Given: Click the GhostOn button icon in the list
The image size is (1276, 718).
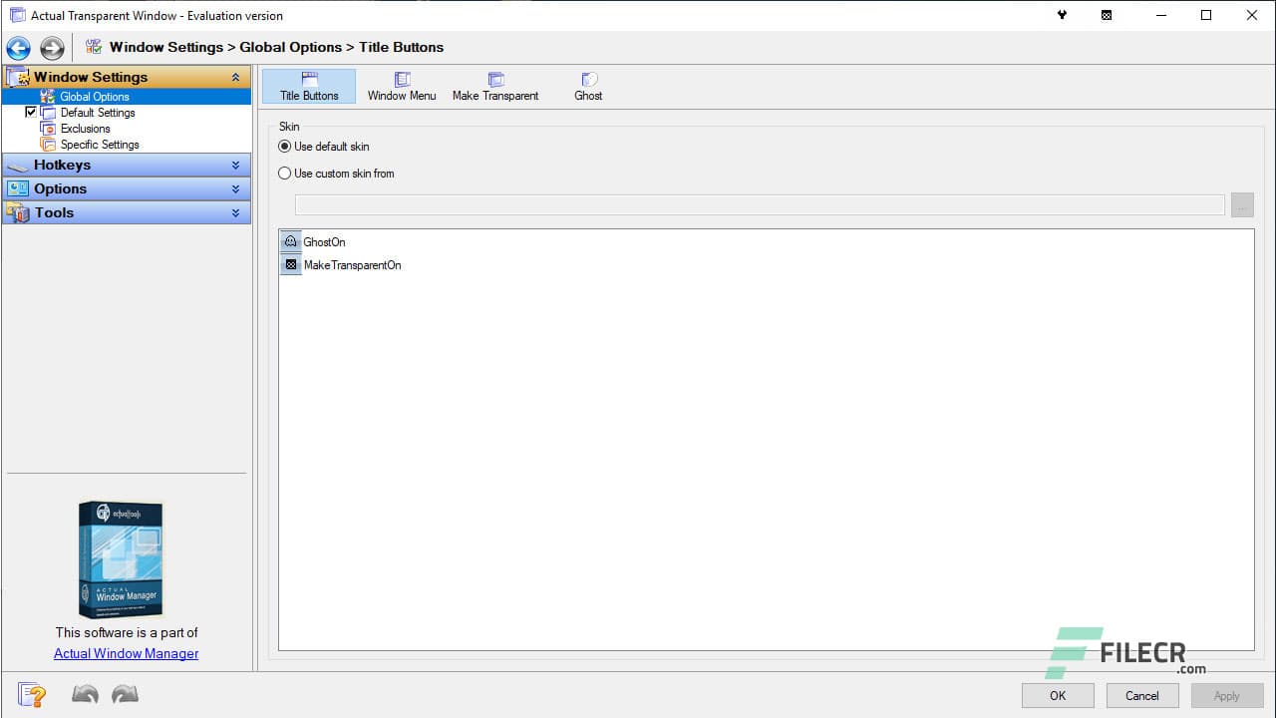Looking at the screenshot, I should point(290,241).
